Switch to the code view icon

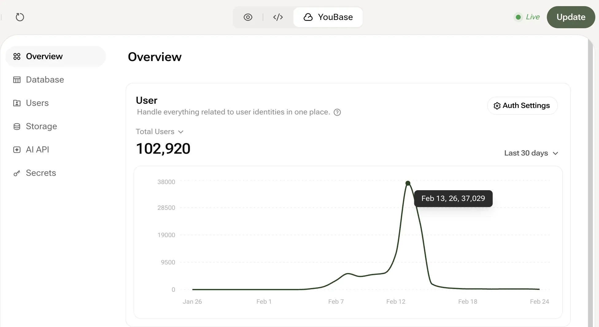coord(278,17)
